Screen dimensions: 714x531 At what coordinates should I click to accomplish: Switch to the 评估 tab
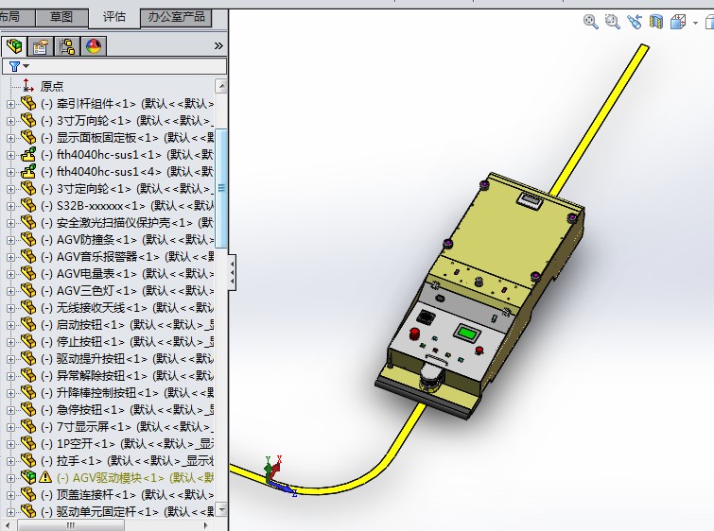[x=113, y=17]
